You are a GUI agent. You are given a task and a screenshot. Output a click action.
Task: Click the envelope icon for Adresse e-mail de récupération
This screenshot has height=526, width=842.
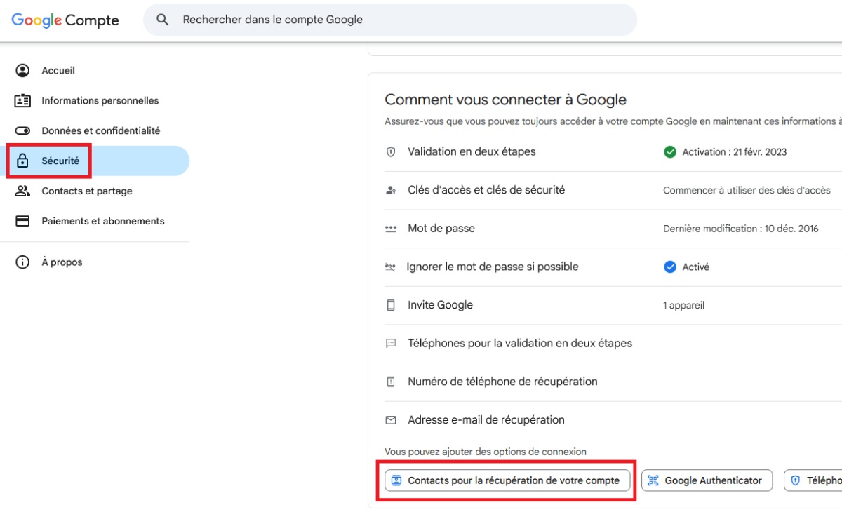point(391,419)
